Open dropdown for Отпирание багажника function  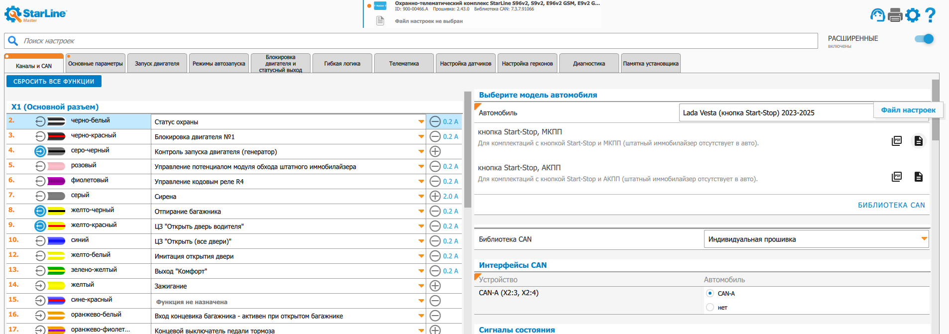421,212
